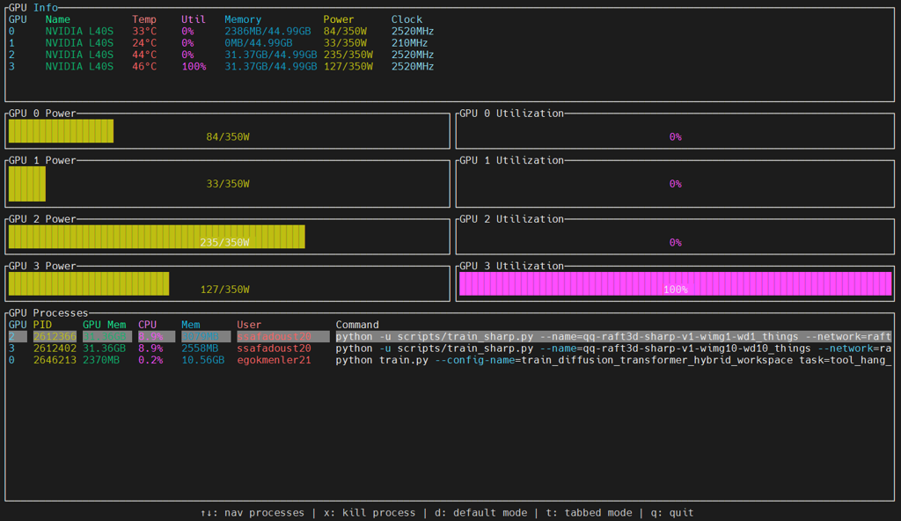Click the Util column header in GPU Info
This screenshot has width=901, height=521.
tap(193, 19)
